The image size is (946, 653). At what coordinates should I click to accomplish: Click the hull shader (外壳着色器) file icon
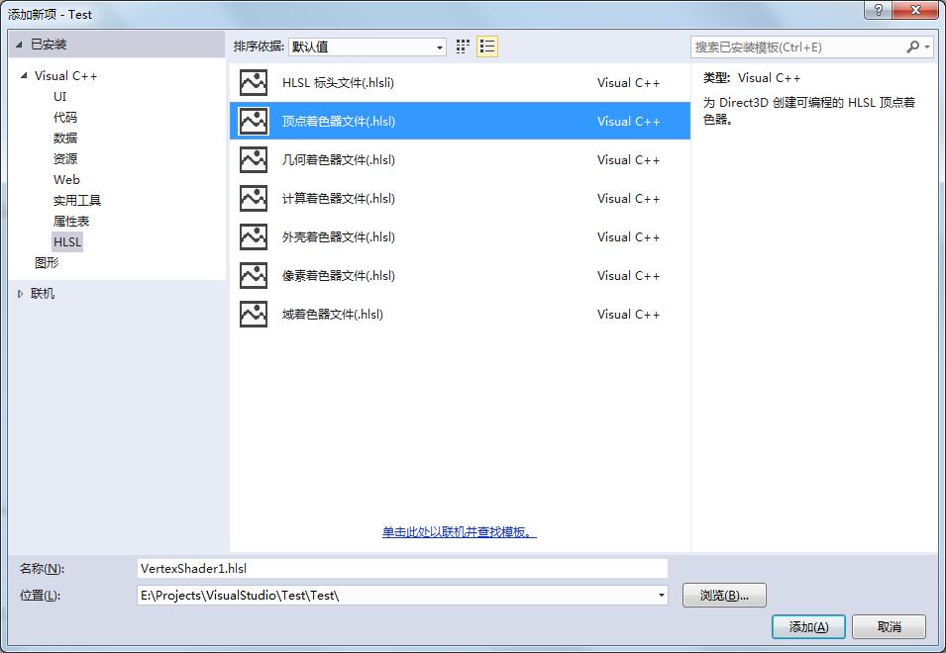click(254, 236)
